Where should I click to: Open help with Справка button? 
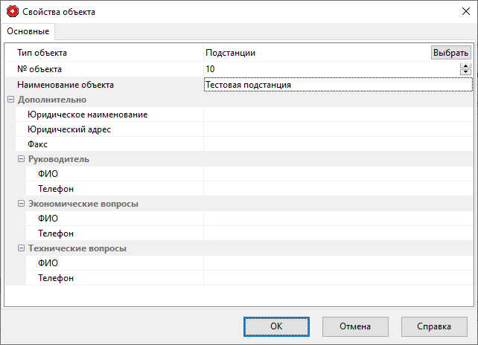[x=434, y=326]
